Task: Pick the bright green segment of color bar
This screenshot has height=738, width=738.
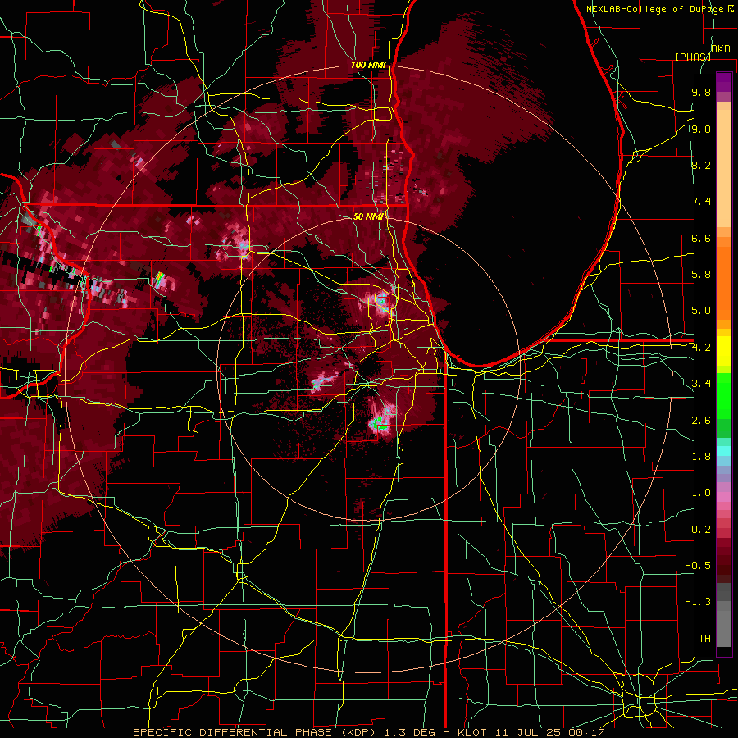Action: [x=724, y=395]
